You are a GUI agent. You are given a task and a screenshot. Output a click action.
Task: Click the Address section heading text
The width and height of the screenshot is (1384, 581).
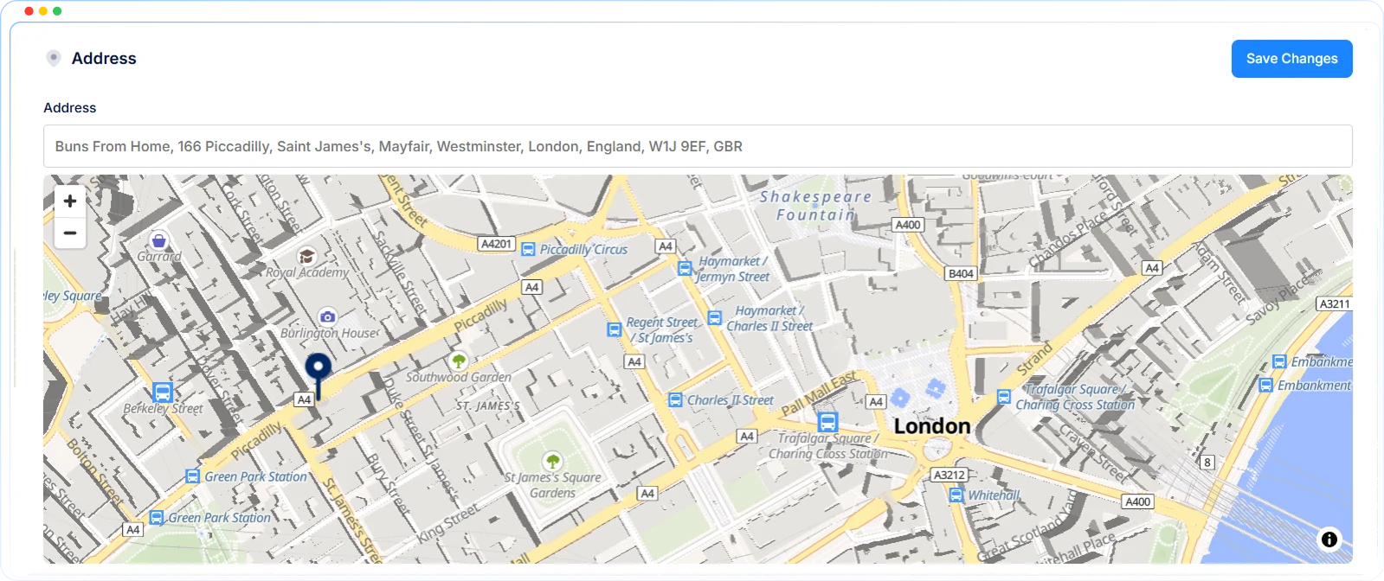[104, 58]
